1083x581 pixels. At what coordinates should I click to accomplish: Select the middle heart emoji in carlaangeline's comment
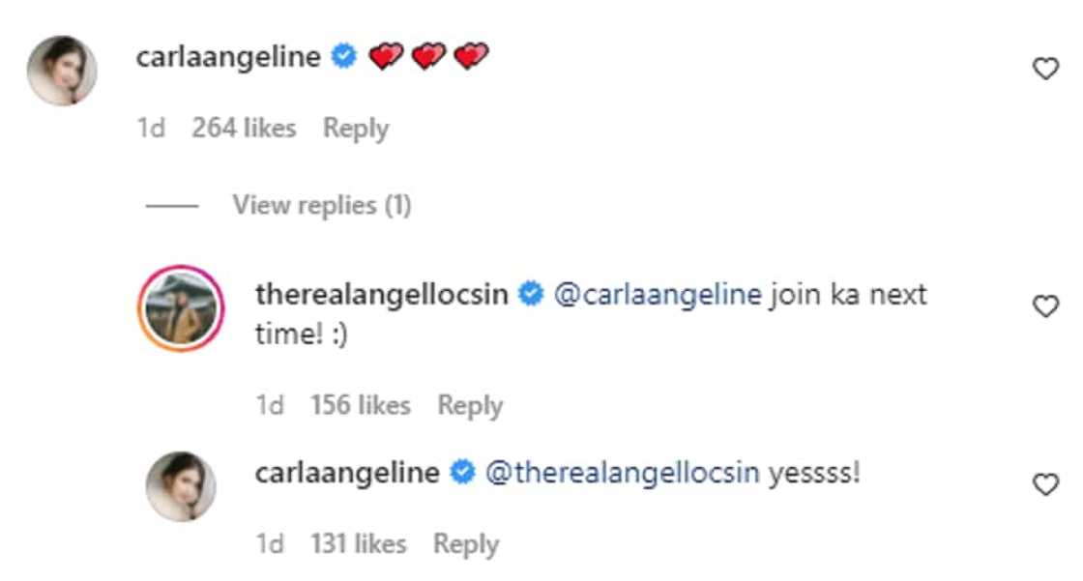tap(426, 56)
